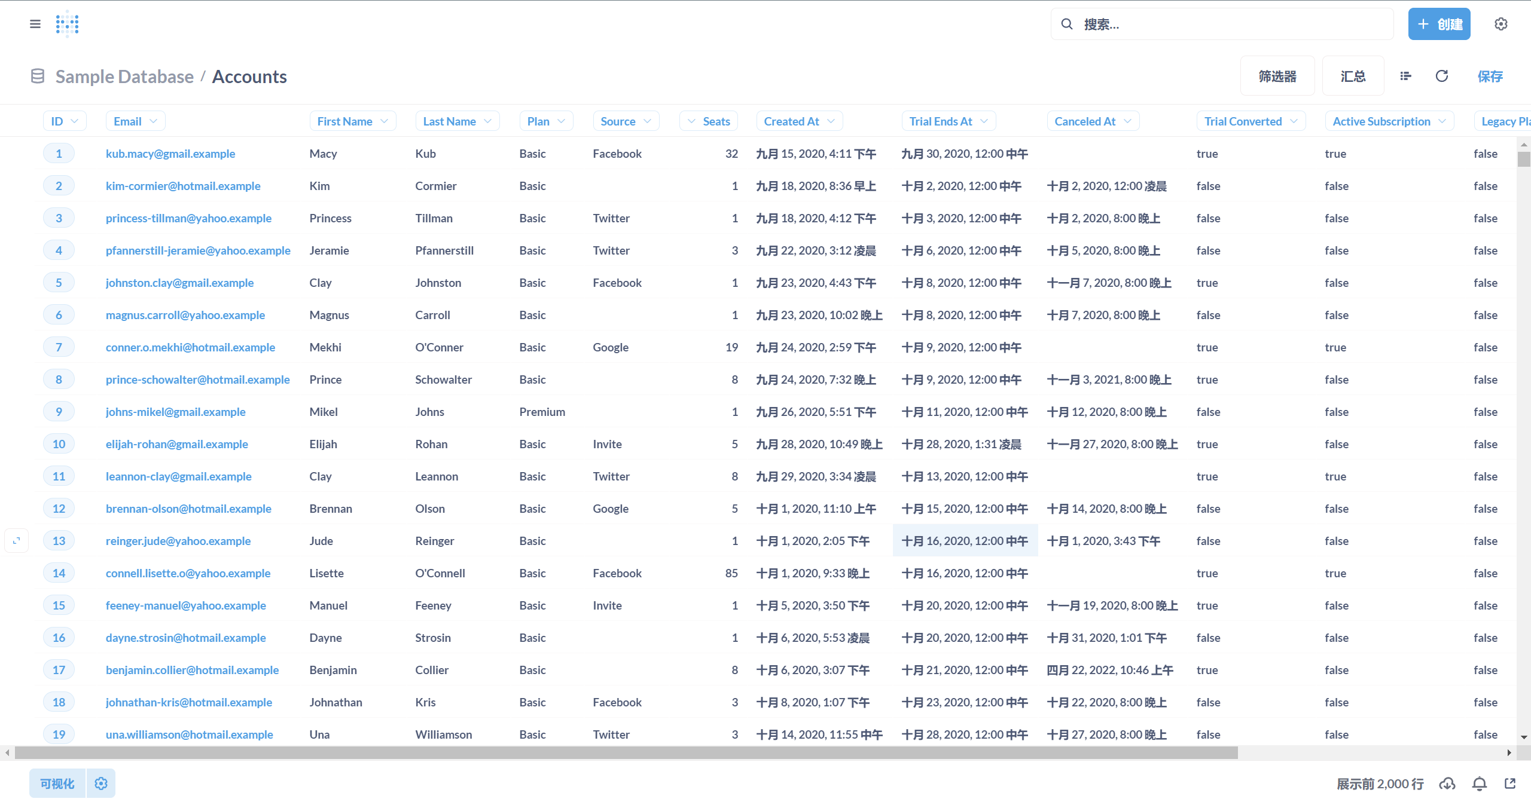This screenshot has width=1531, height=805.
Task: Click the Metabase logo home icon
Action: [67, 24]
